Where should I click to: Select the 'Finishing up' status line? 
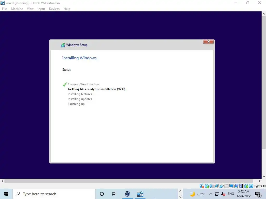coord(76,104)
